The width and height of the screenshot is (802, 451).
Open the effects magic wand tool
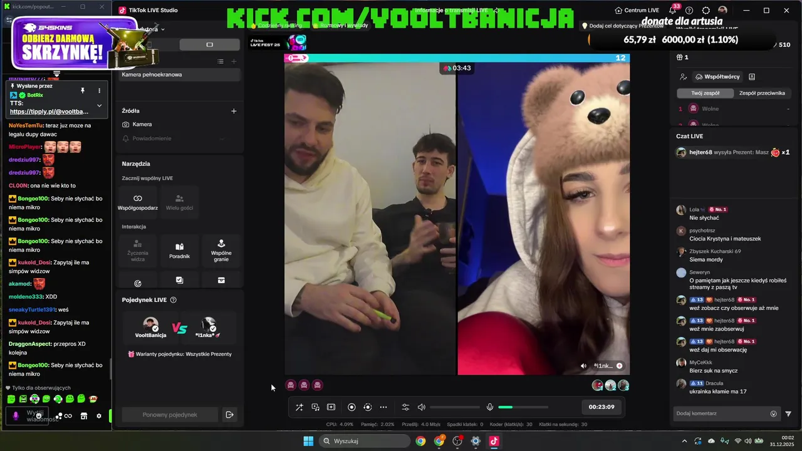(x=299, y=407)
